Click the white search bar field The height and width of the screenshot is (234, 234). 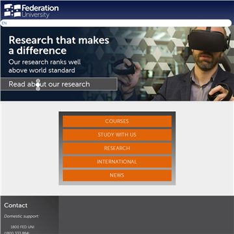[116, 23]
